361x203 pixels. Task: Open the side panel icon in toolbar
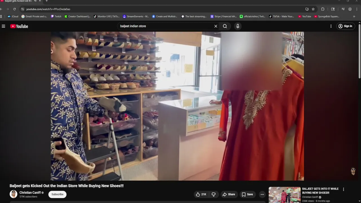tap(333, 9)
